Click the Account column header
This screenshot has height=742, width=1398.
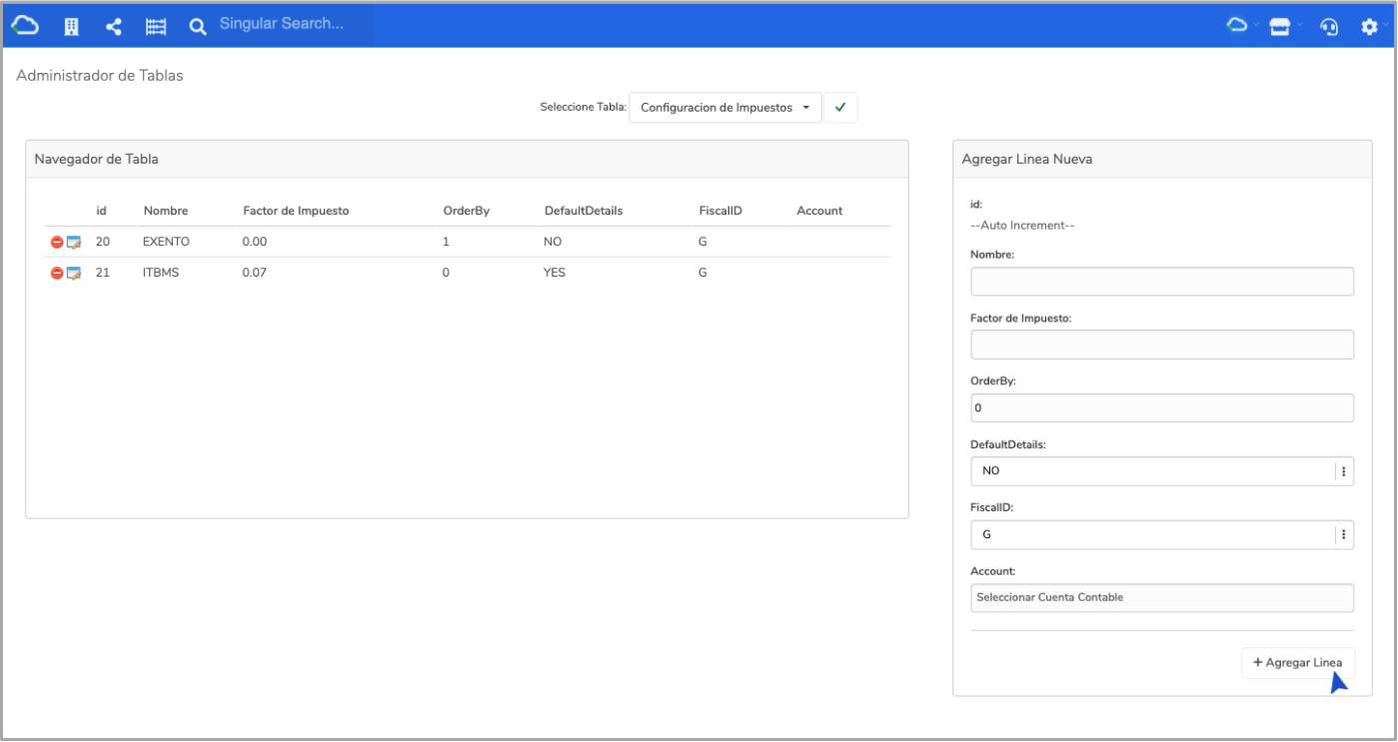pyautogui.click(x=819, y=211)
